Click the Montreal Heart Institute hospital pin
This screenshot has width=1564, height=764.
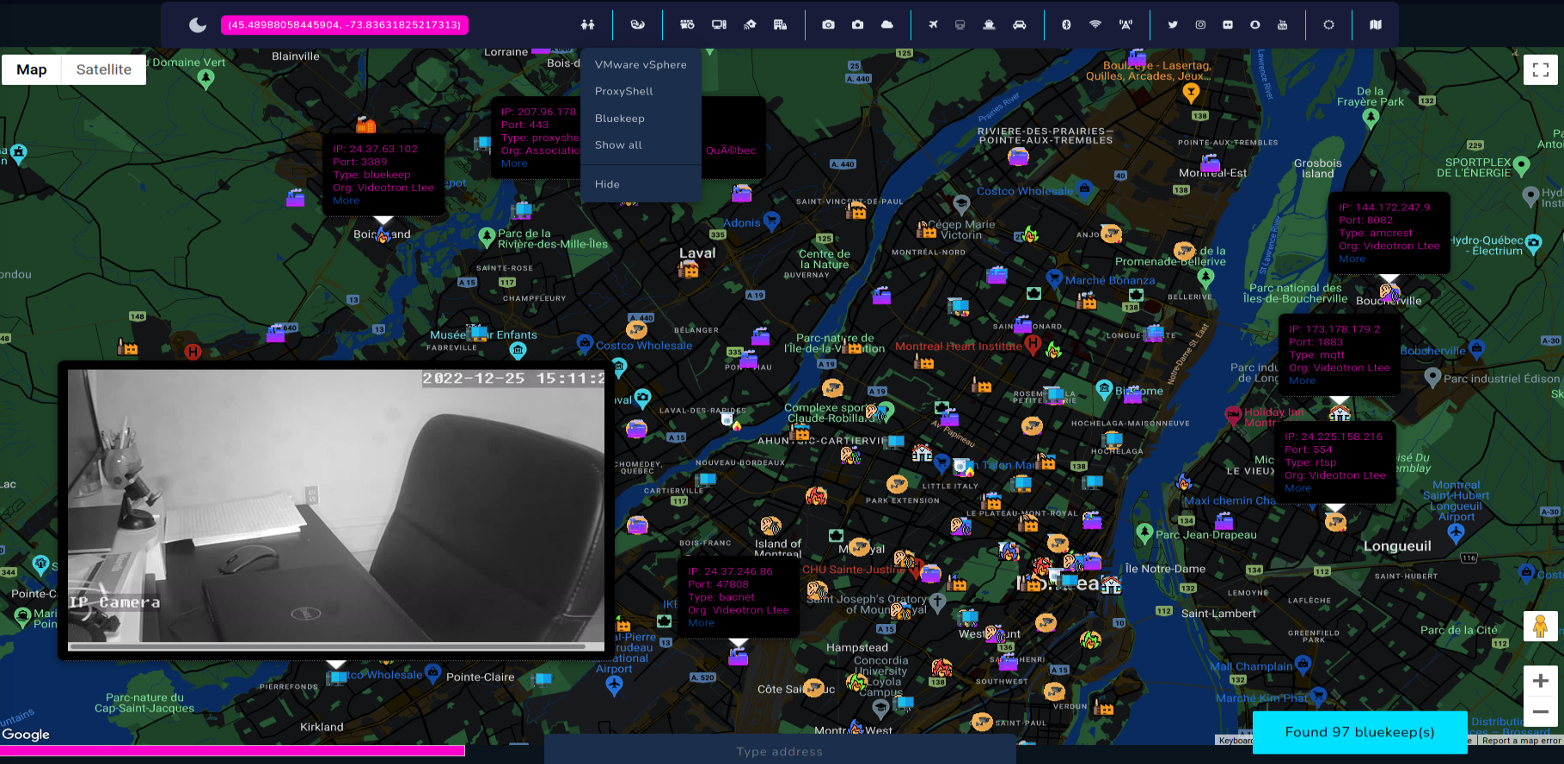click(1033, 345)
